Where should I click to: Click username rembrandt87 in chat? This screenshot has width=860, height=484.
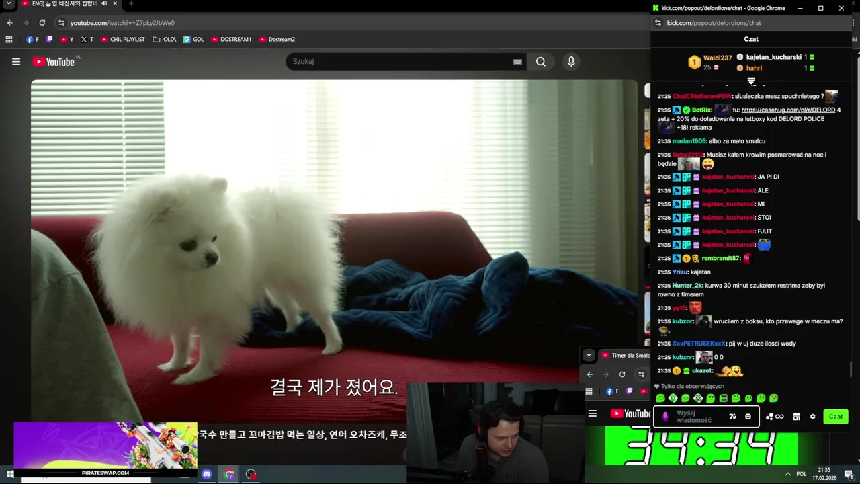coord(721,258)
